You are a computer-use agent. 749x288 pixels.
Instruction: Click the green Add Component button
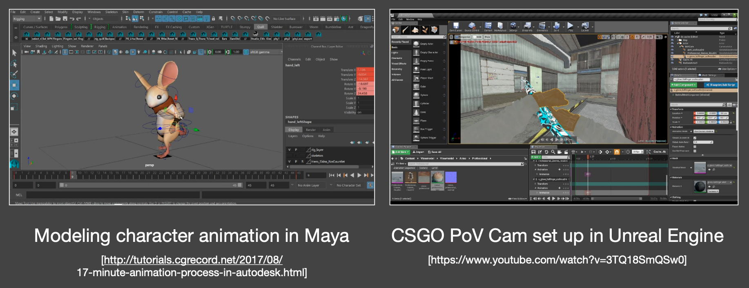pos(683,85)
